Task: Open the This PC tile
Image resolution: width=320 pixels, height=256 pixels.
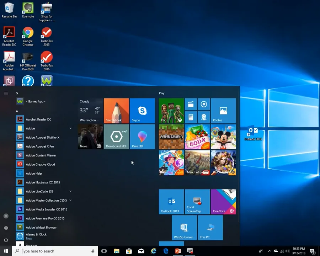Action: click(x=210, y=228)
